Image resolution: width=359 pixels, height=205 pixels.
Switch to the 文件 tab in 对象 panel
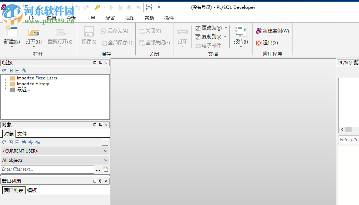tap(22, 134)
